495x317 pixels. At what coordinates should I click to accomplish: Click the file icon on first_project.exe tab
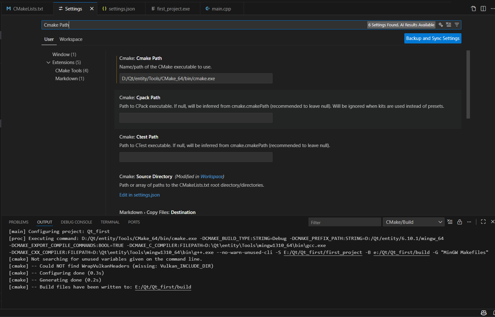pos(153,9)
